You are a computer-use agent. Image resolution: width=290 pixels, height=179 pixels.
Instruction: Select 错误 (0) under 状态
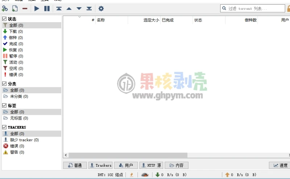click(32, 74)
